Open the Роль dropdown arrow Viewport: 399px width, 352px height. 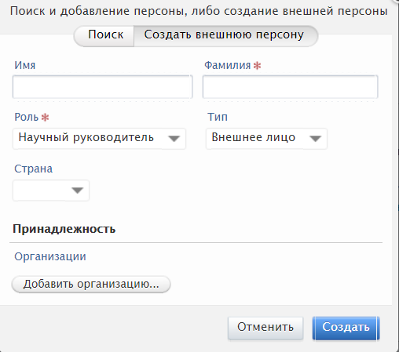click(x=174, y=139)
